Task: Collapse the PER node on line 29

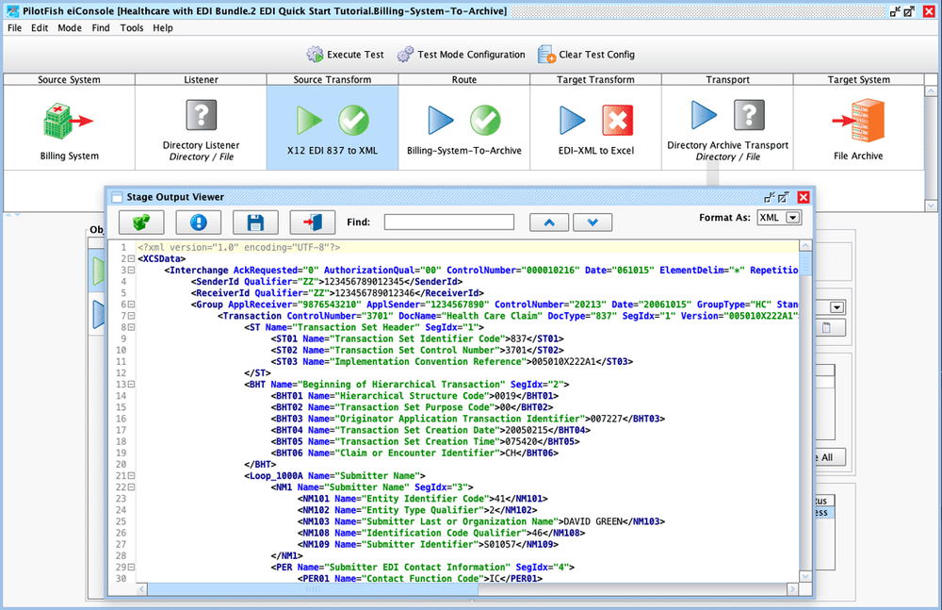Action: (x=131, y=568)
